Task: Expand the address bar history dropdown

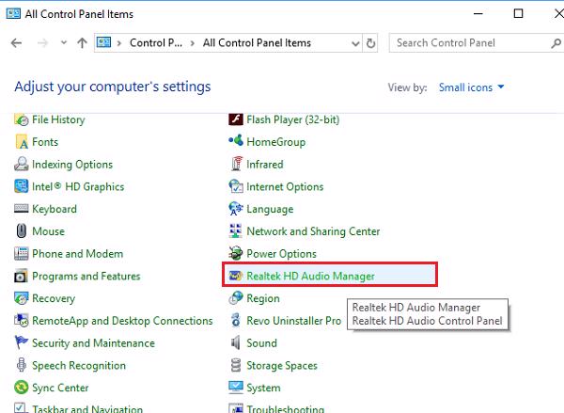Action: 355,43
